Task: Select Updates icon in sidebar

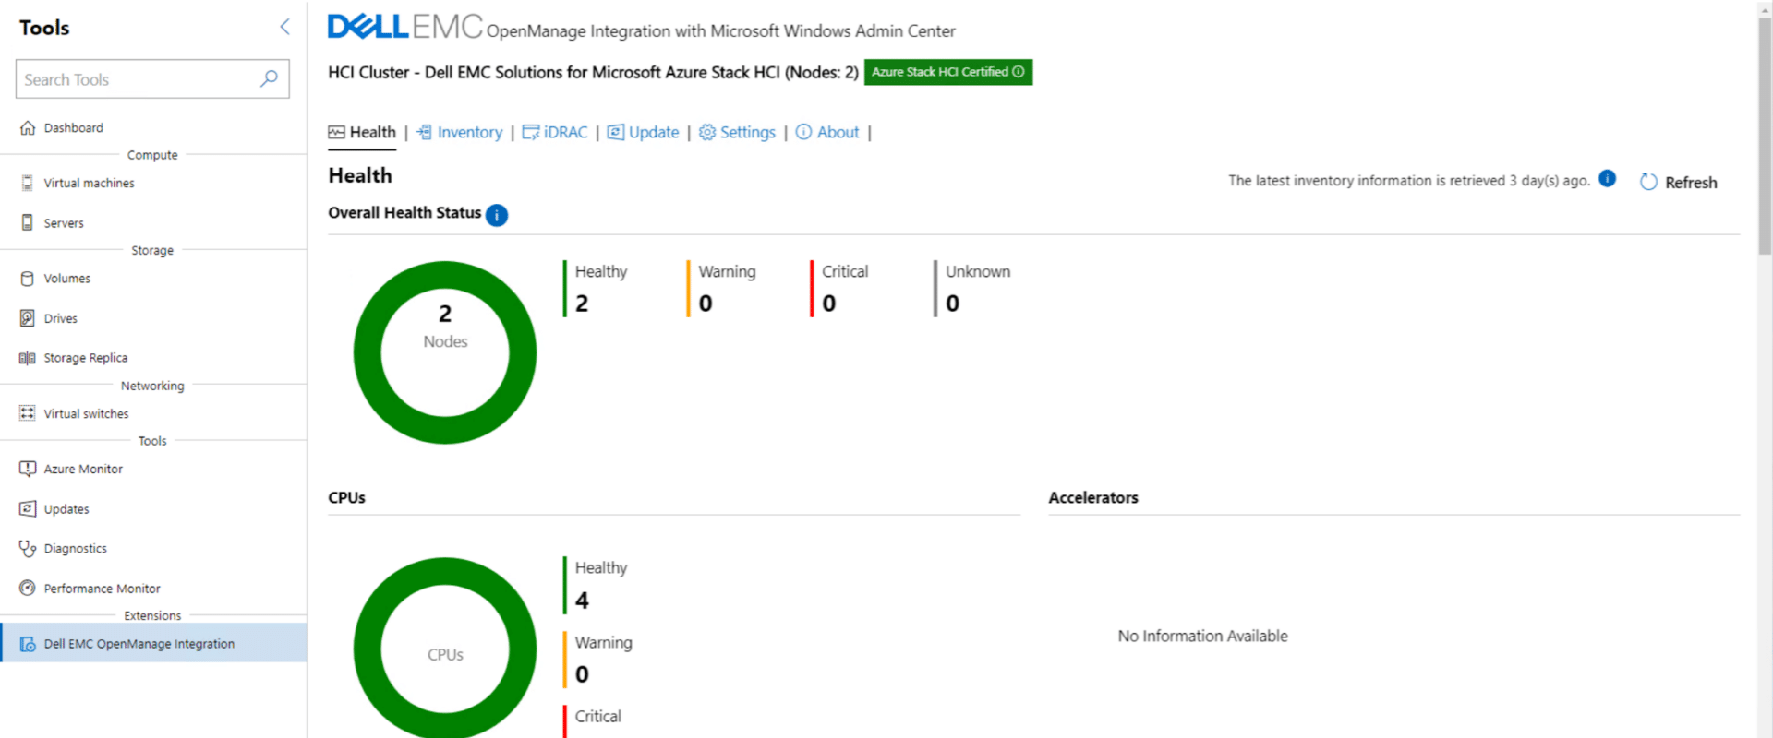Action: 28,509
